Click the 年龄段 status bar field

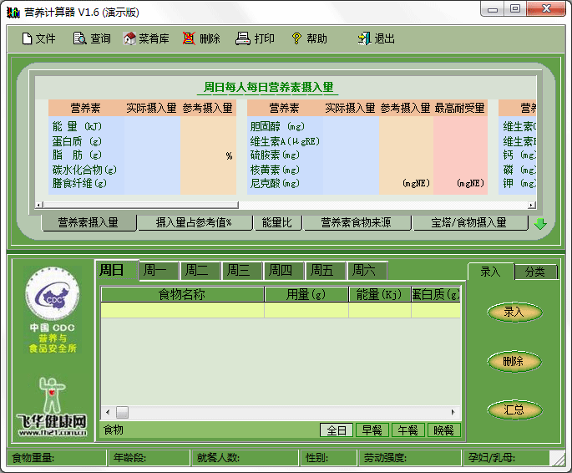(149, 458)
